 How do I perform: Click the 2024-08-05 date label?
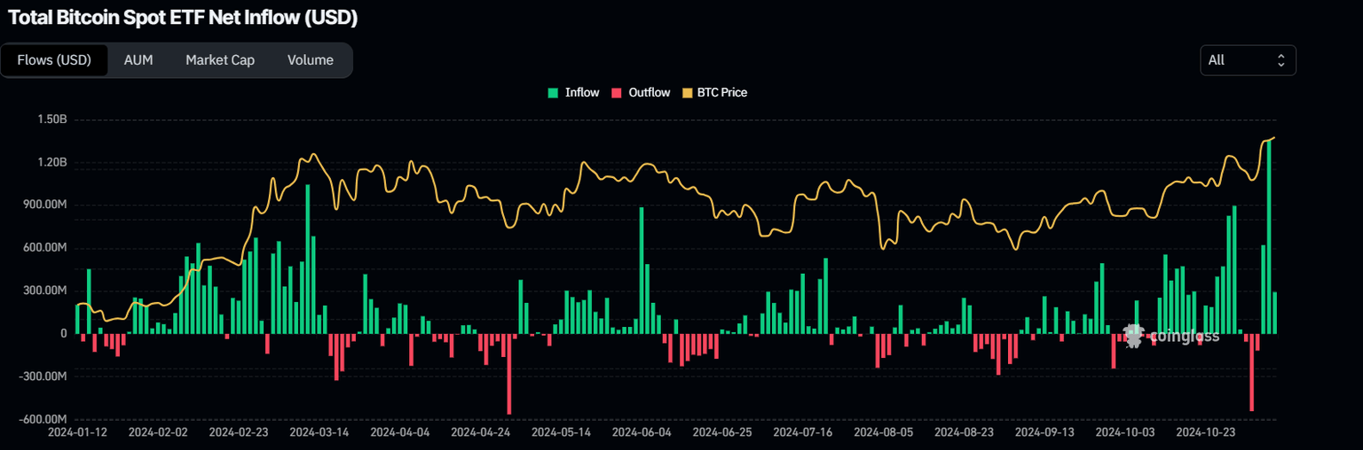coord(883,433)
